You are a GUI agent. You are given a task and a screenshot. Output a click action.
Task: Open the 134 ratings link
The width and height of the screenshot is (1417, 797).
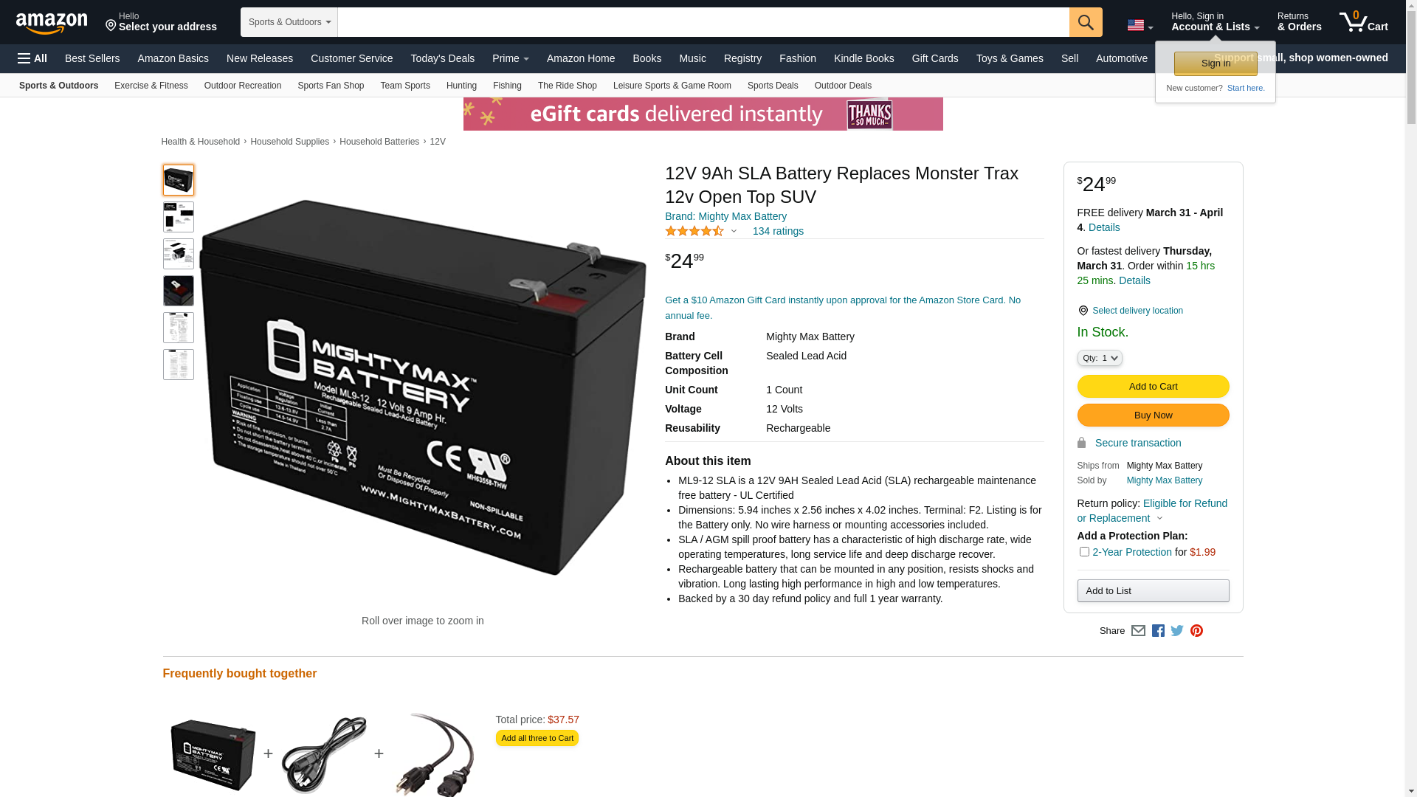(778, 231)
